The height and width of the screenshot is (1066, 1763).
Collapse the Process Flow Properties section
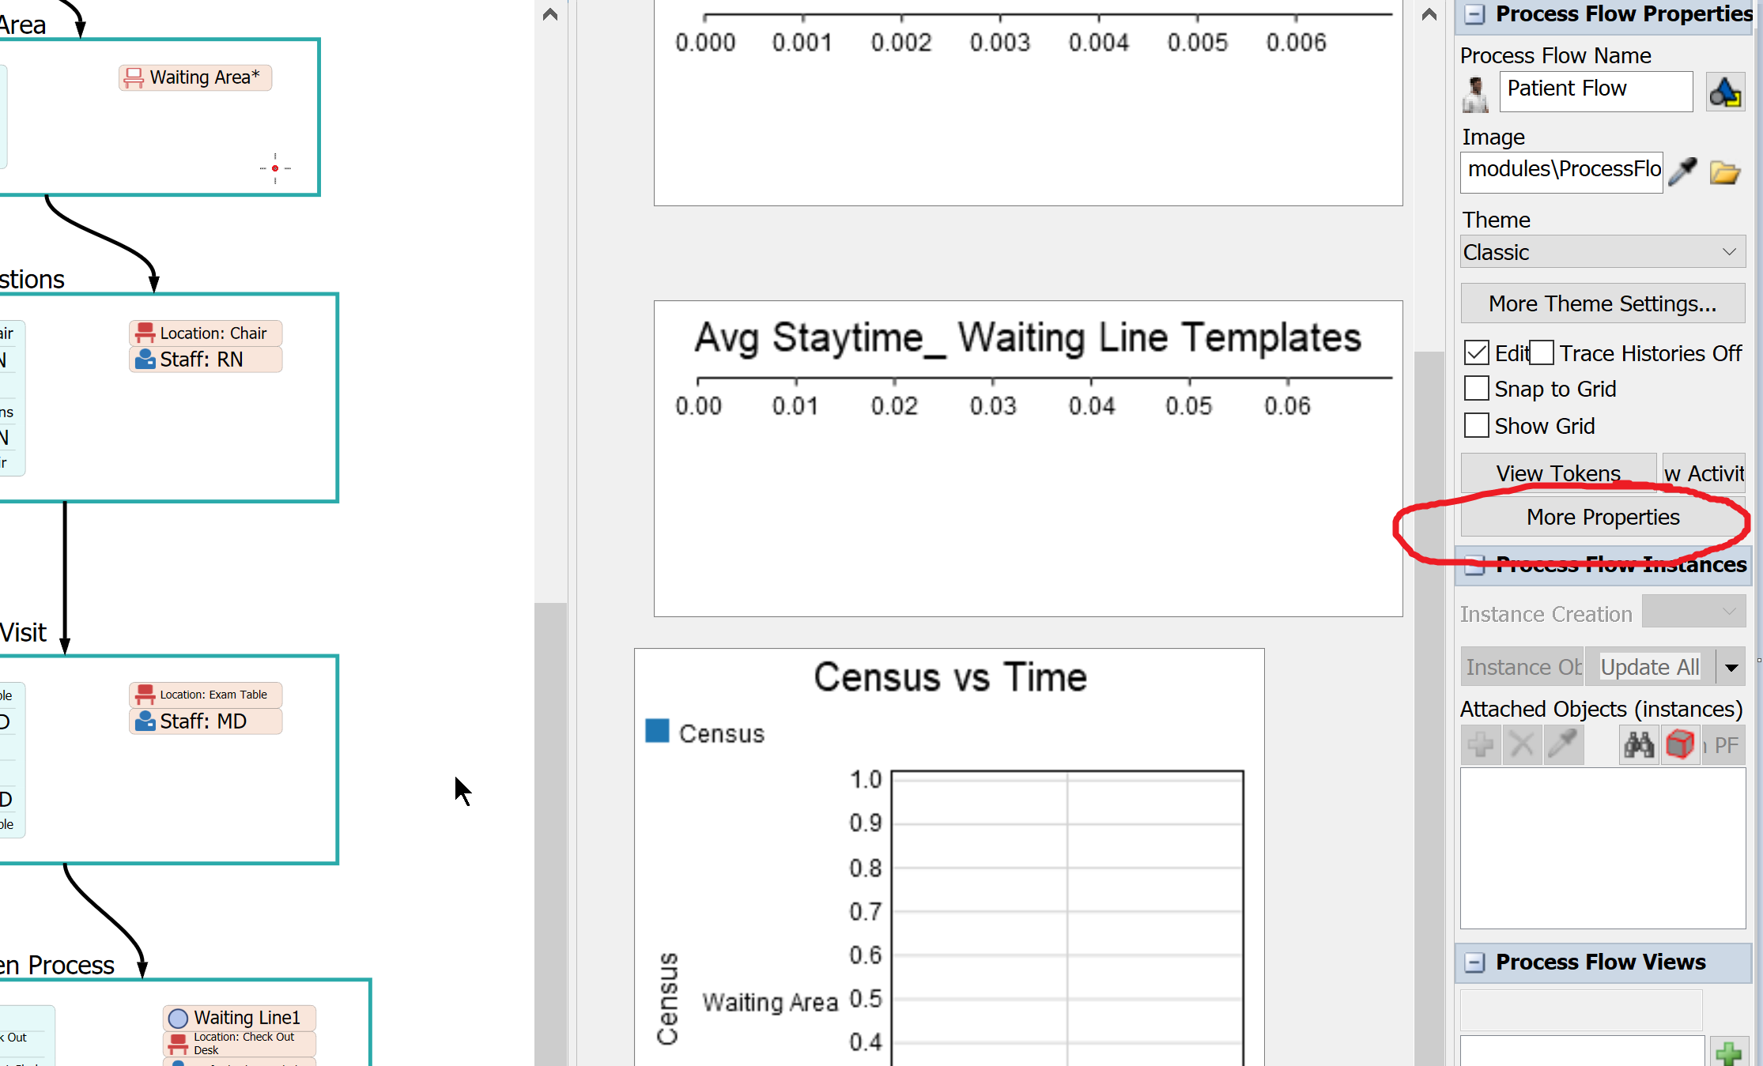1474,14
